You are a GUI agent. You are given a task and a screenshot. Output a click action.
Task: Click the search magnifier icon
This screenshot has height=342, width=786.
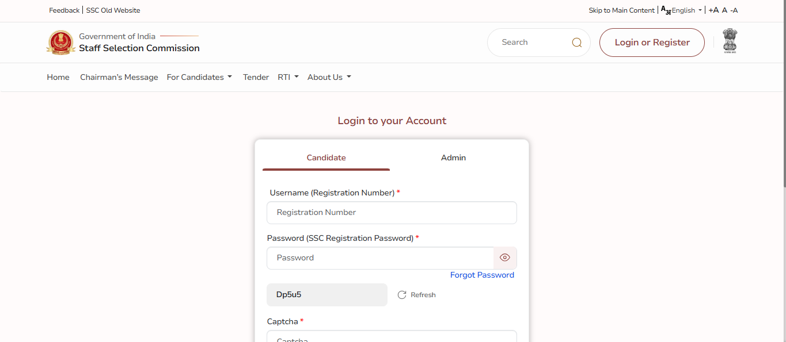click(x=576, y=42)
